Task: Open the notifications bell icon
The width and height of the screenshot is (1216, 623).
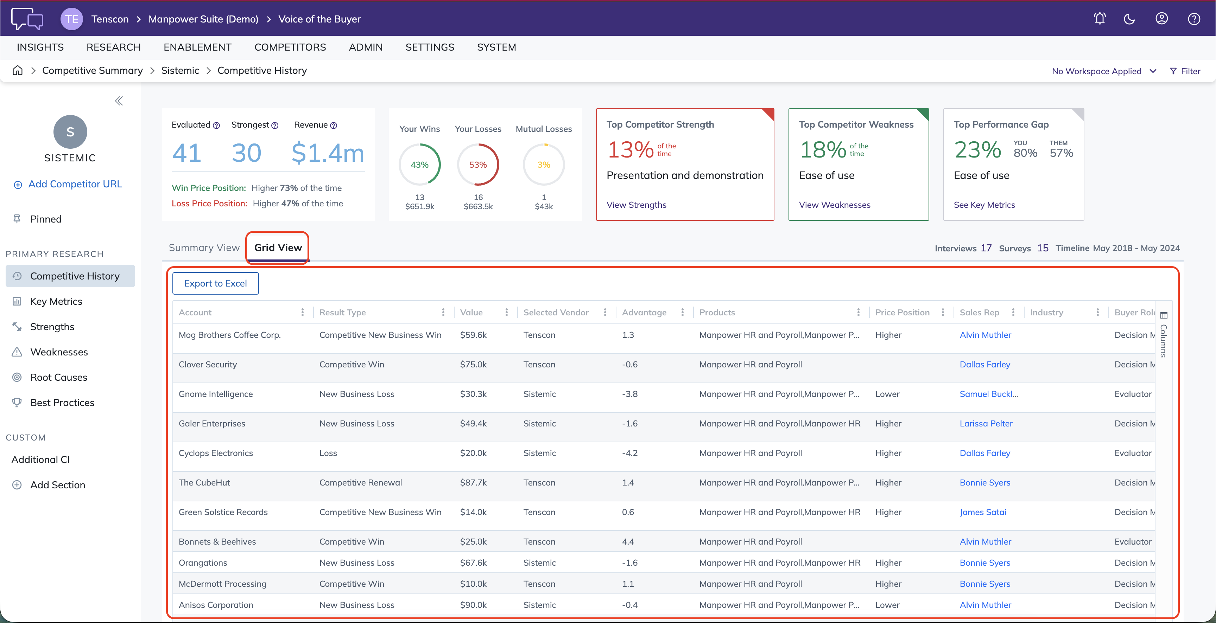Action: [x=1100, y=19]
